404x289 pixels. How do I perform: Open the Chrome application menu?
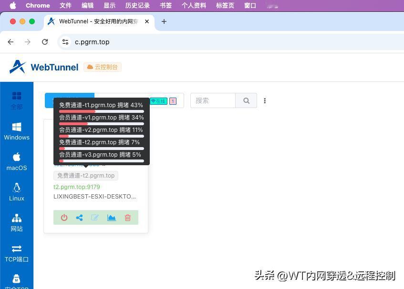38,5
